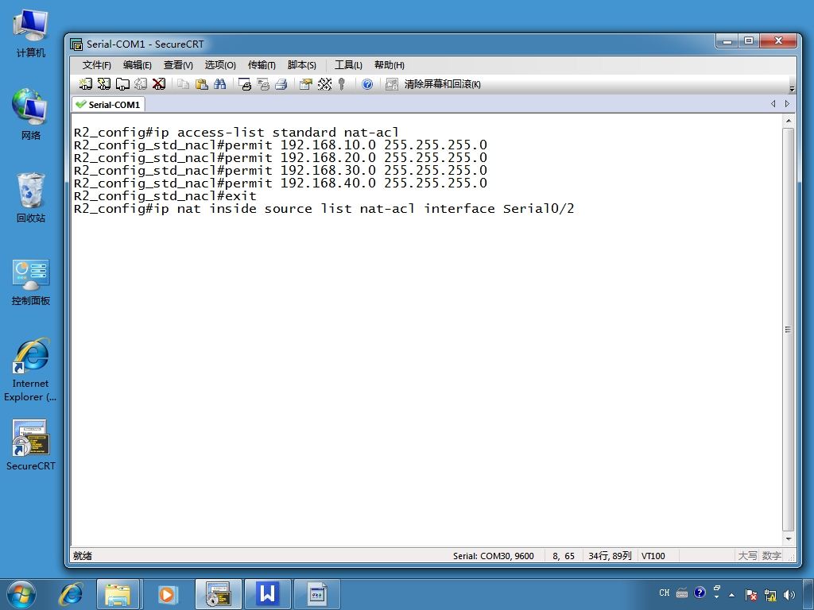Open the 工具(L) menu
This screenshot has height=610, width=814.
click(348, 65)
